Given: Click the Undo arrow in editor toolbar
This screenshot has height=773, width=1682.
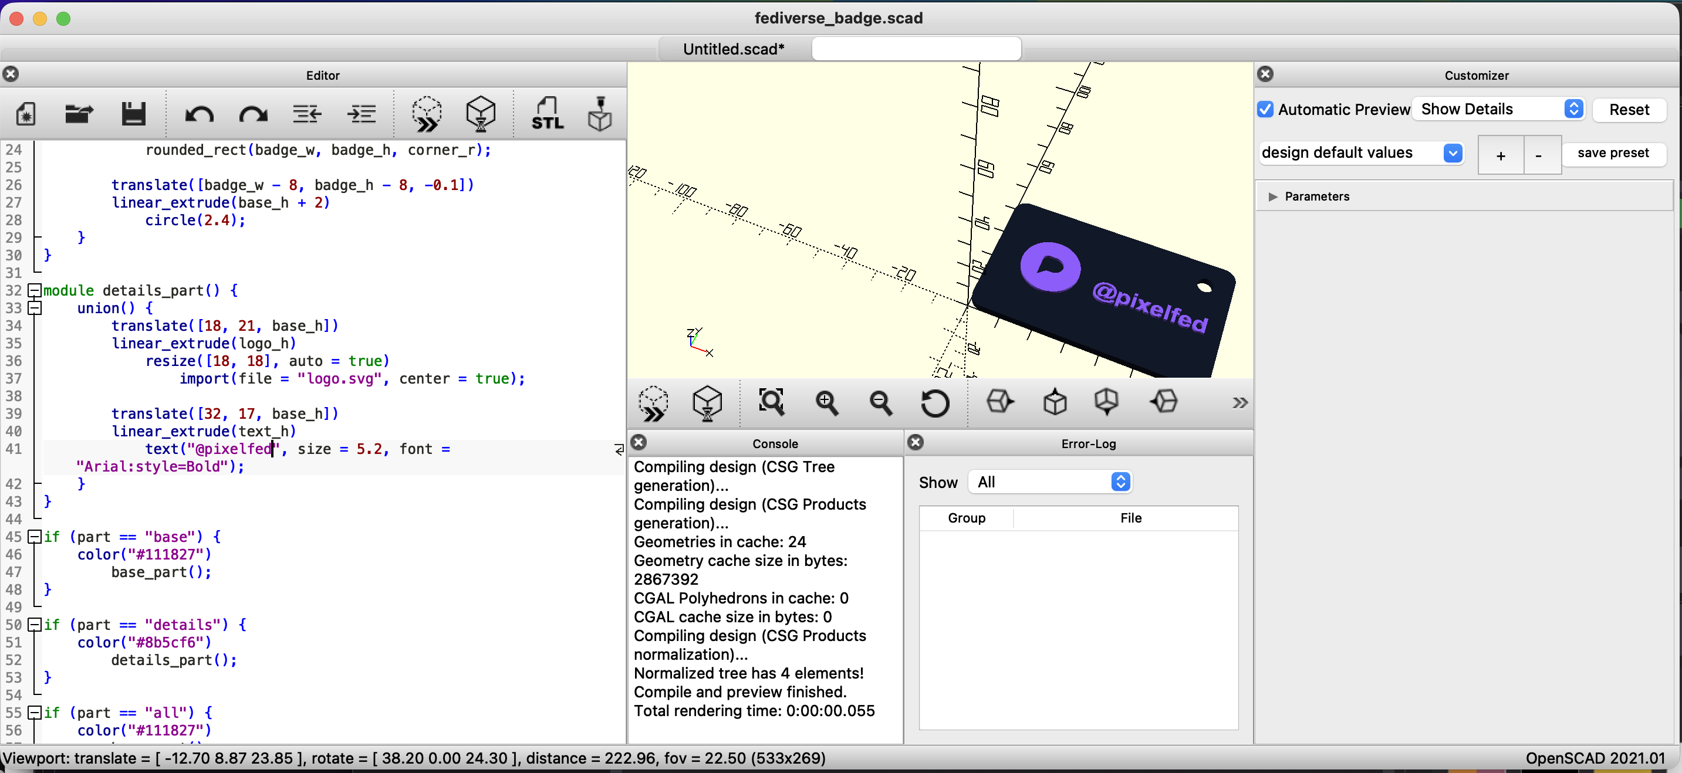Looking at the screenshot, I should 199,115.
